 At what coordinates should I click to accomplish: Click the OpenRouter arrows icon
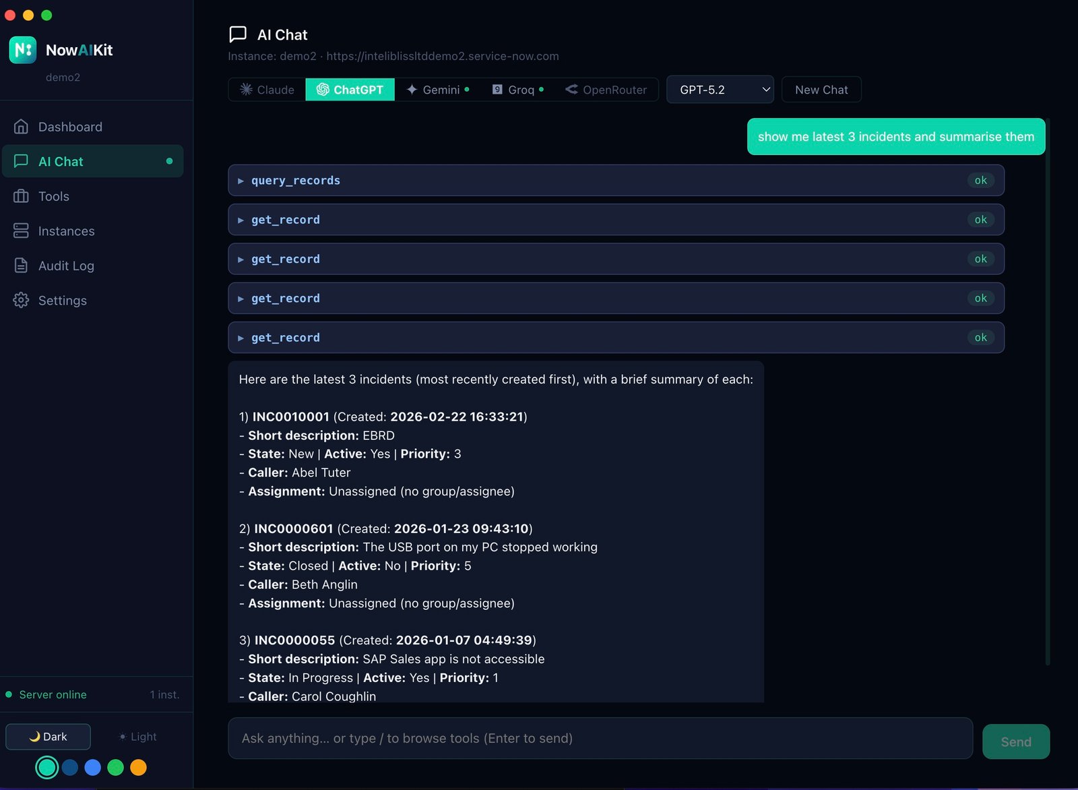(571, 89)
